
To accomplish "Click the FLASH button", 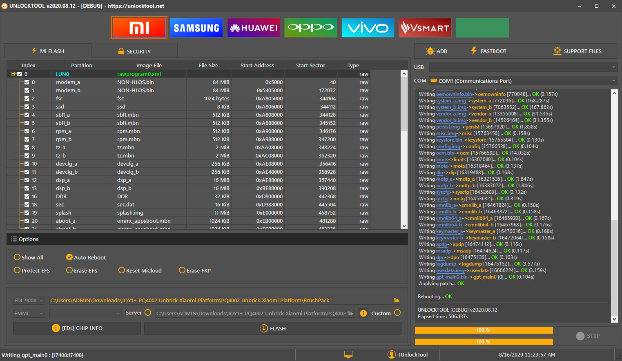I will [273, 328].
